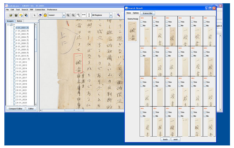Click the search magnifier icon at toolbar right
Viewport: 234px width, 148px height.
118,15
